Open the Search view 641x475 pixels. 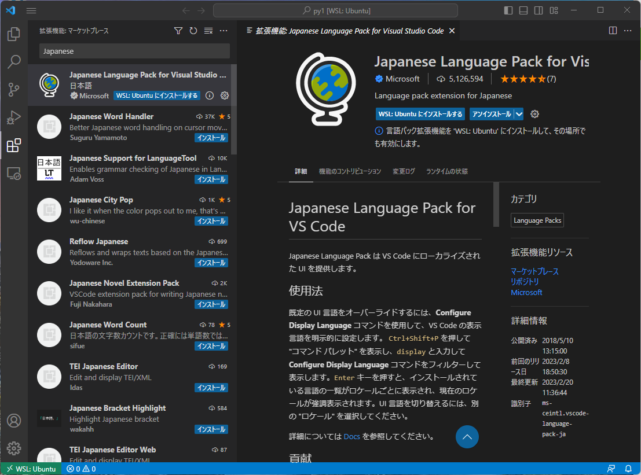[x=14, y=62]
